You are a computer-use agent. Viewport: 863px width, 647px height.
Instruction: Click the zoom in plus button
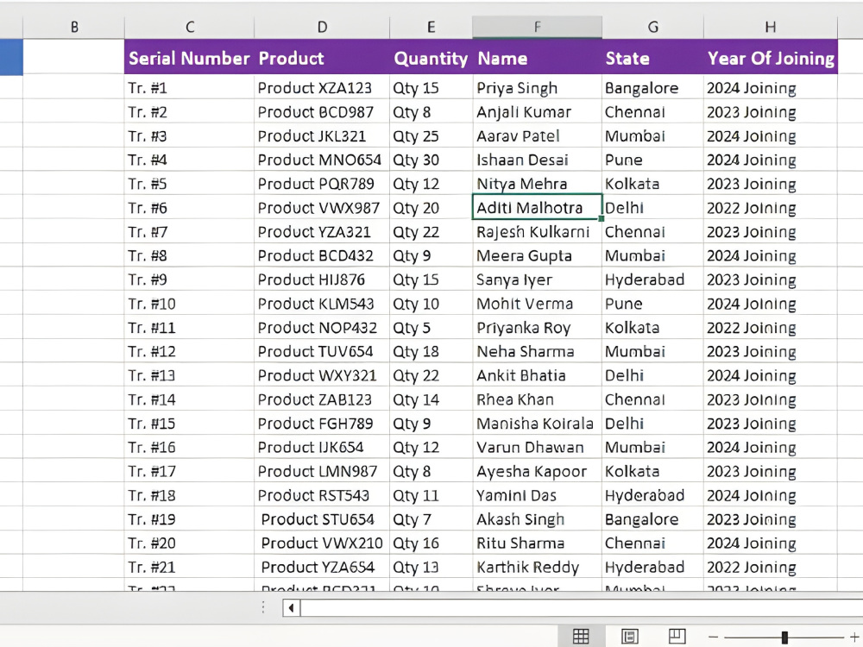[854, 637]
